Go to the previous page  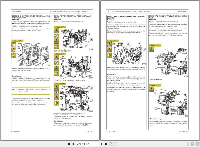73,144
